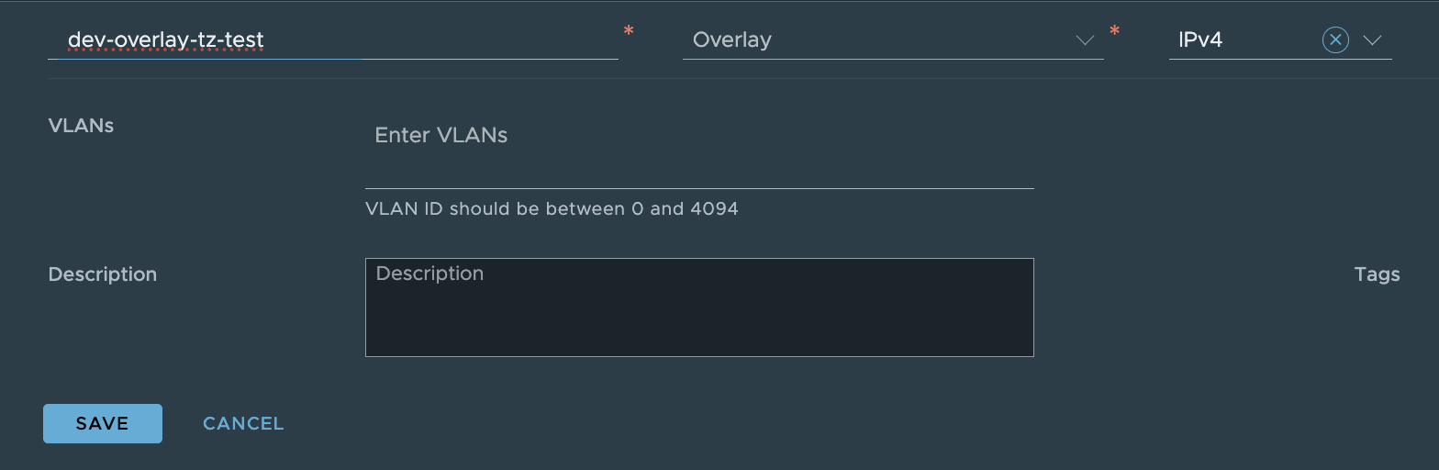Click the red asterisk beside the Overlay dropdown

[x=1115, y=32]
